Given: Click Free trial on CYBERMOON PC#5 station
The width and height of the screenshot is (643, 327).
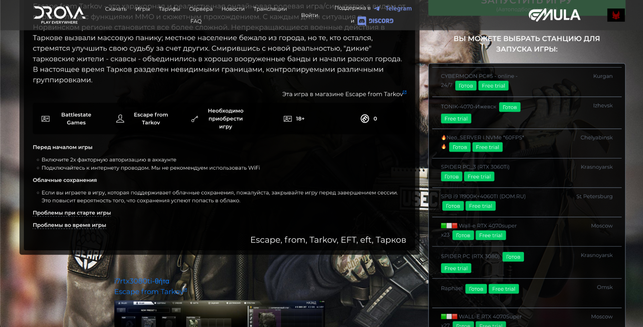Looking at the screenshot, I should pyautogui.click(x=493, y=86).
